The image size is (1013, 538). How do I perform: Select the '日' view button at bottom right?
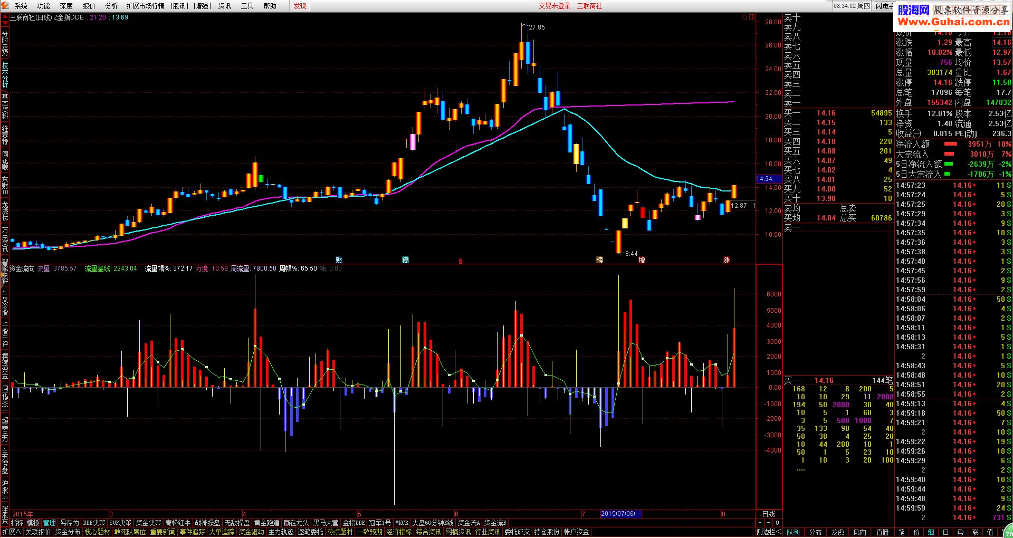(945, 532)
